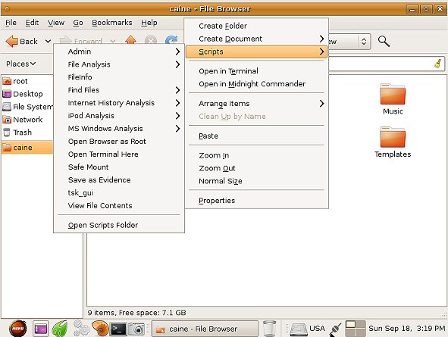Open the Help menu
The width and height of the screenshot is (448, 337).
[x=149, y=23]
